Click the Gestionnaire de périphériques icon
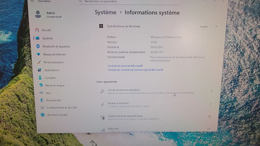Image resolution: width=260 pixels, height=146 pixels. (x=103, y=117)
